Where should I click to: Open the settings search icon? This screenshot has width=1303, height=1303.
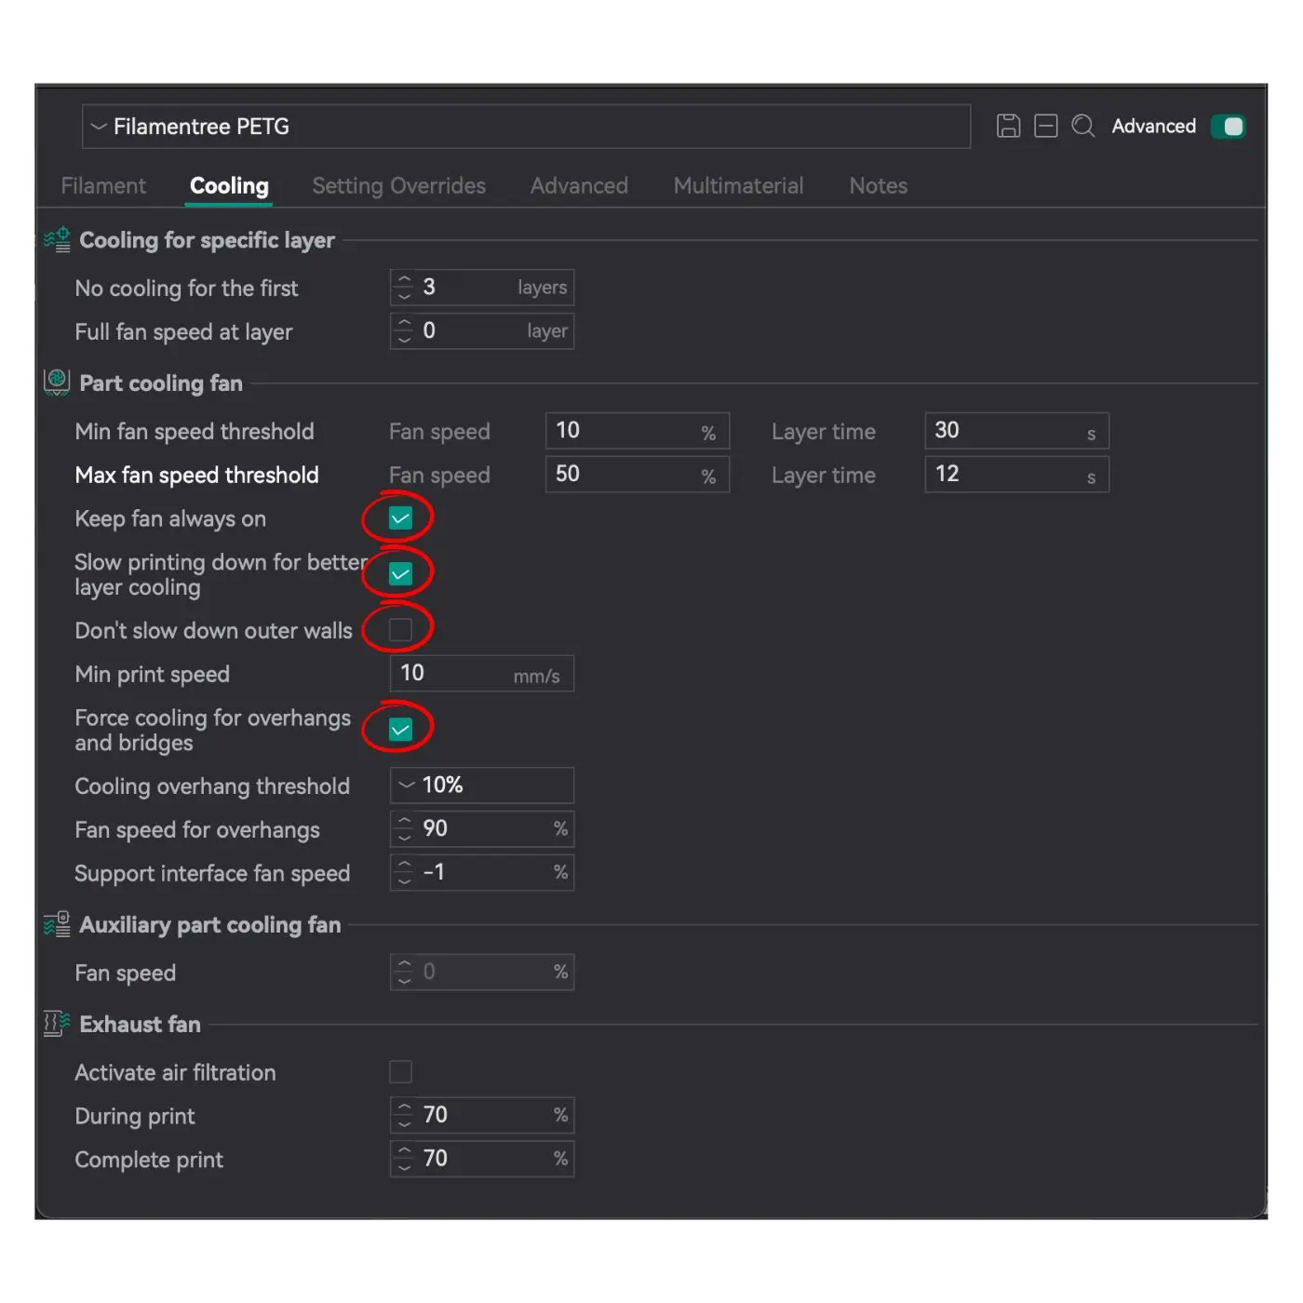click(1082, 126)
